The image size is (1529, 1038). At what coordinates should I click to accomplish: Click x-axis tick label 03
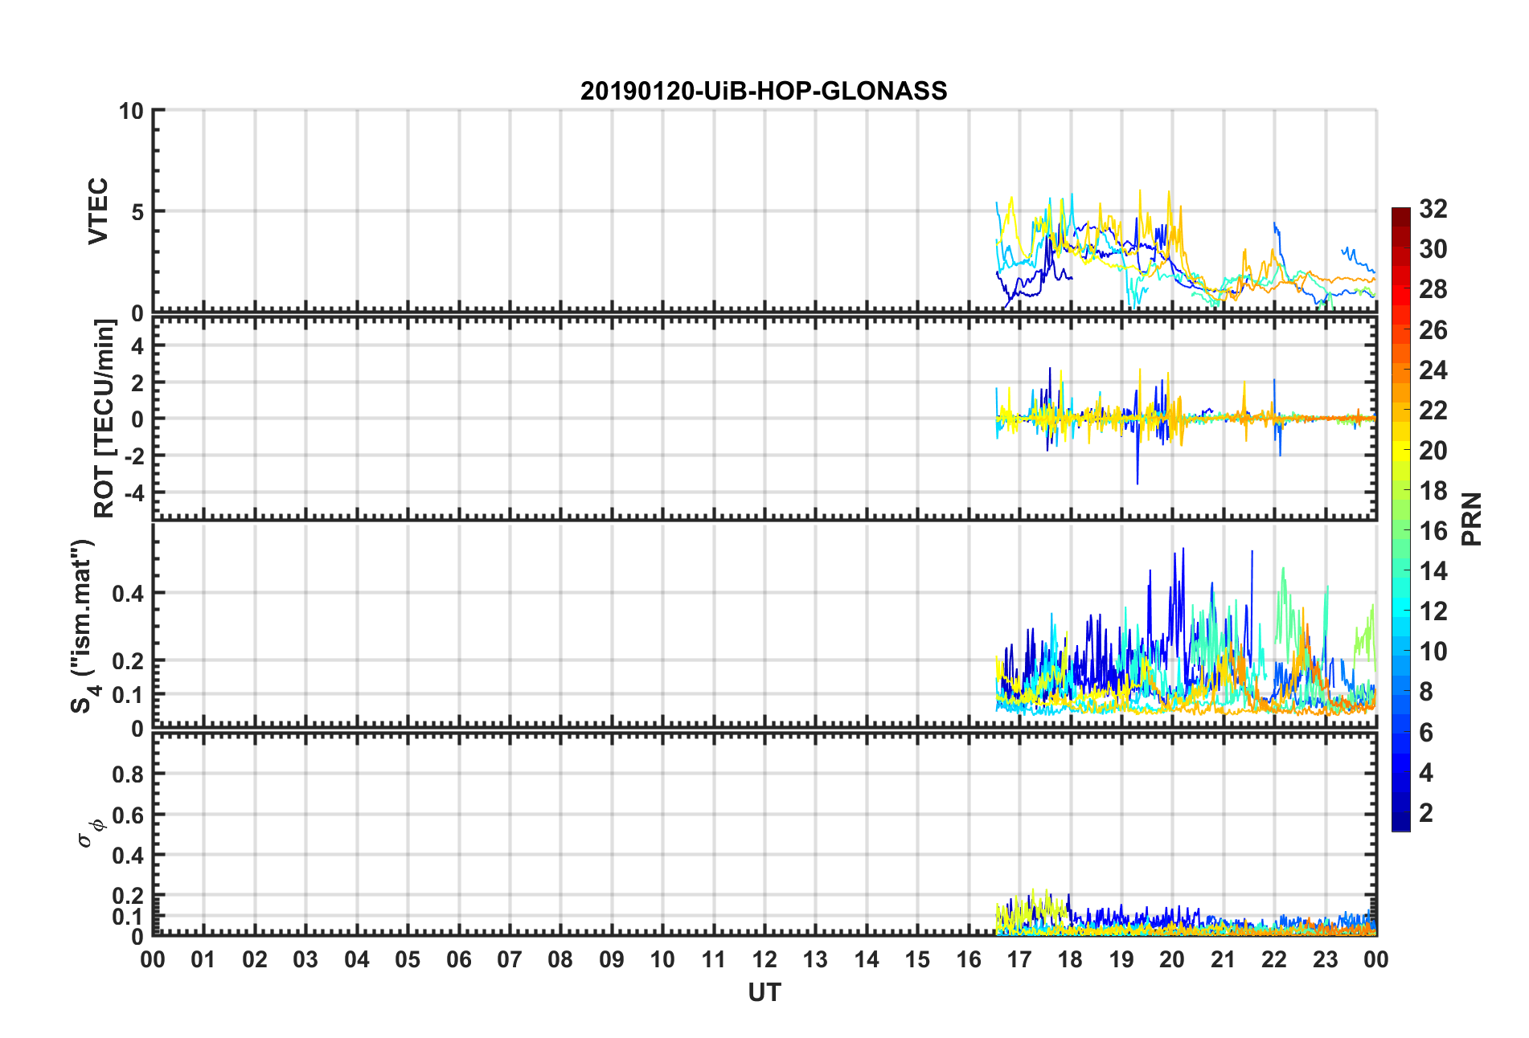click(305, 959)
